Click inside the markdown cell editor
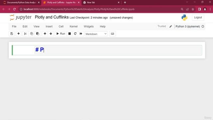The image size is (213, 120). pos(117,50)
